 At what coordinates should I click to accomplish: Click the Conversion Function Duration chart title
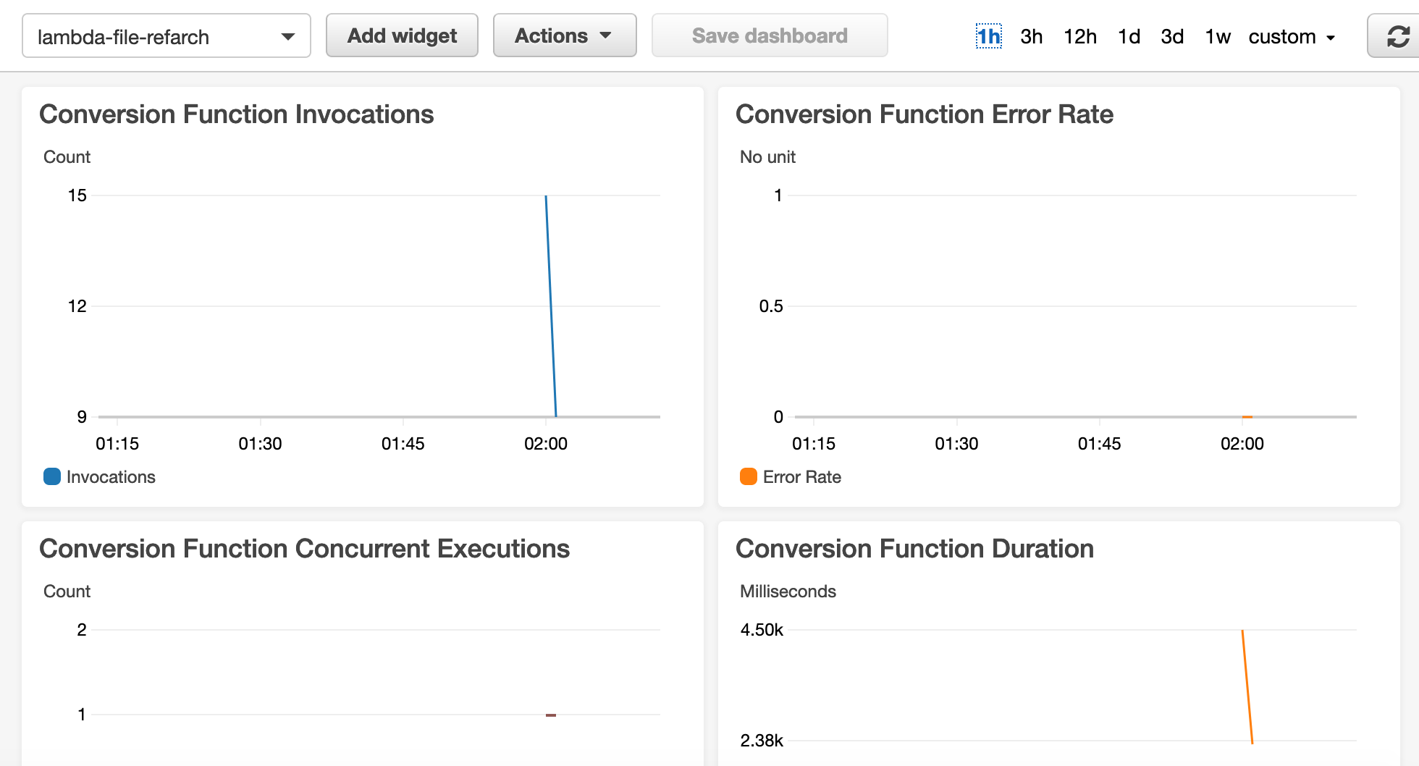914,548
